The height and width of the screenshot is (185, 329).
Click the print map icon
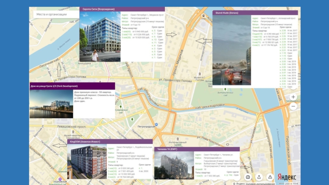tap(248, 177)
